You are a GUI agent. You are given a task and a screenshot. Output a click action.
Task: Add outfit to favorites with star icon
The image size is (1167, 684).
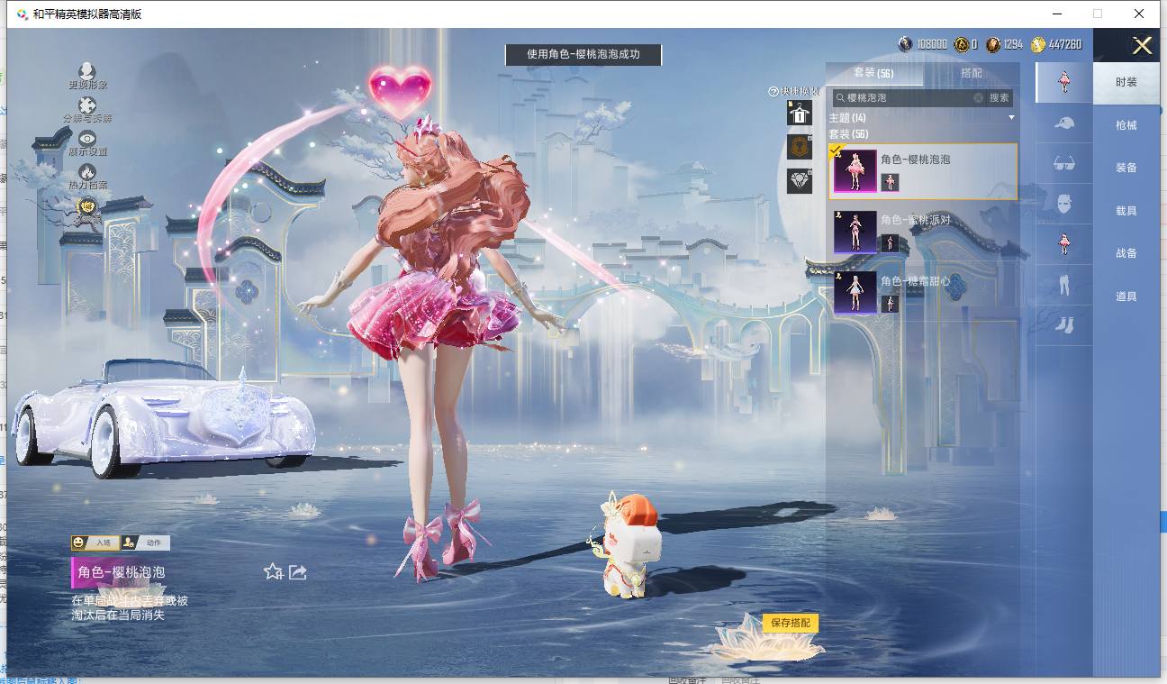tap(273, 571)
